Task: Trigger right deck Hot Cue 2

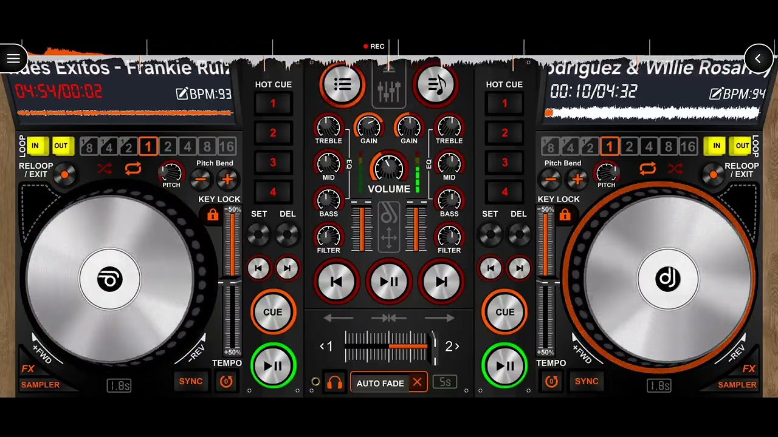Action: [x=504, y=133]
